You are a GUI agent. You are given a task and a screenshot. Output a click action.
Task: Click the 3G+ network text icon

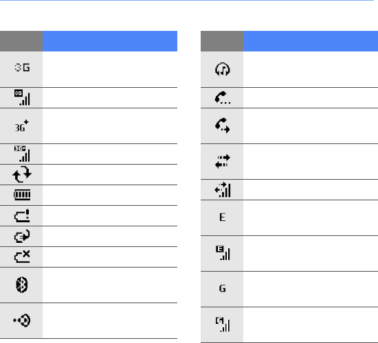(x=22, y=126)
